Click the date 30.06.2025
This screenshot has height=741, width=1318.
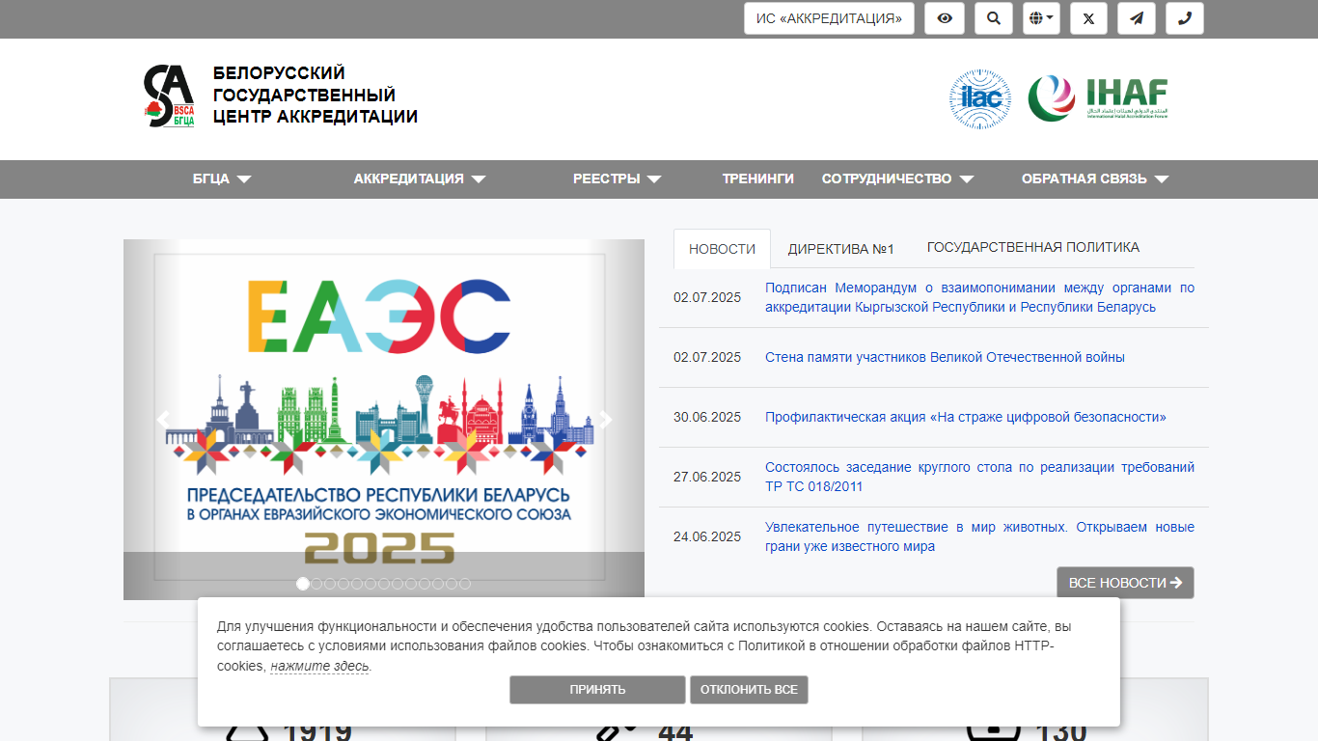click(x=707, y=417)
